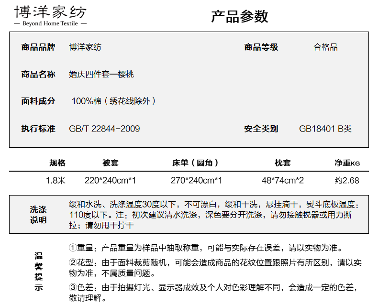Click product name 婚庆四件套—樱桃
The width and height of the screenshot is (378, 305).
coord(101,74)
